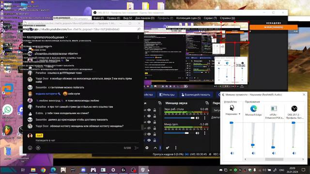This screenshot has width=310, height=174.
Task: Focus the Напишите в чат input field
Action: [x=87, y=141]
